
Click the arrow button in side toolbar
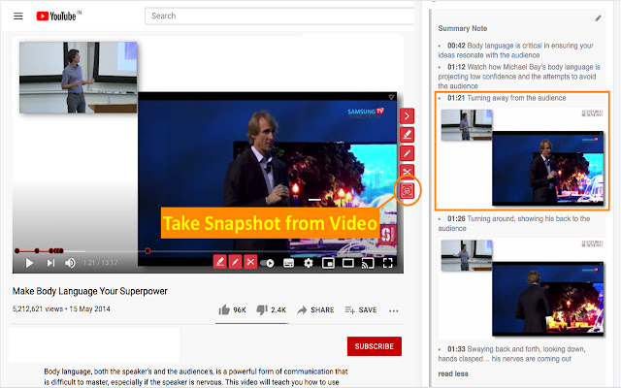pos(408,116)
